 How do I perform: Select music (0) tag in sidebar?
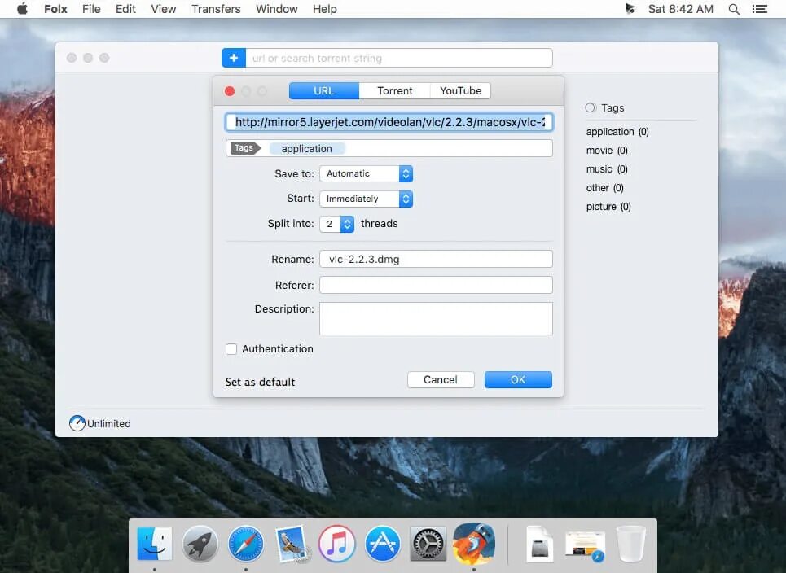click(x=607, y=169)
